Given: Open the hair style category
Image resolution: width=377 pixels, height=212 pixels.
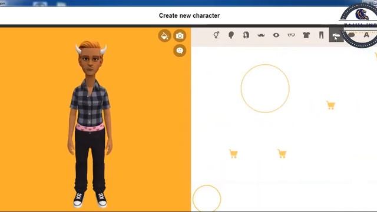Looking at the screenshot, I should pyautogui.click(x=246, y=35).
